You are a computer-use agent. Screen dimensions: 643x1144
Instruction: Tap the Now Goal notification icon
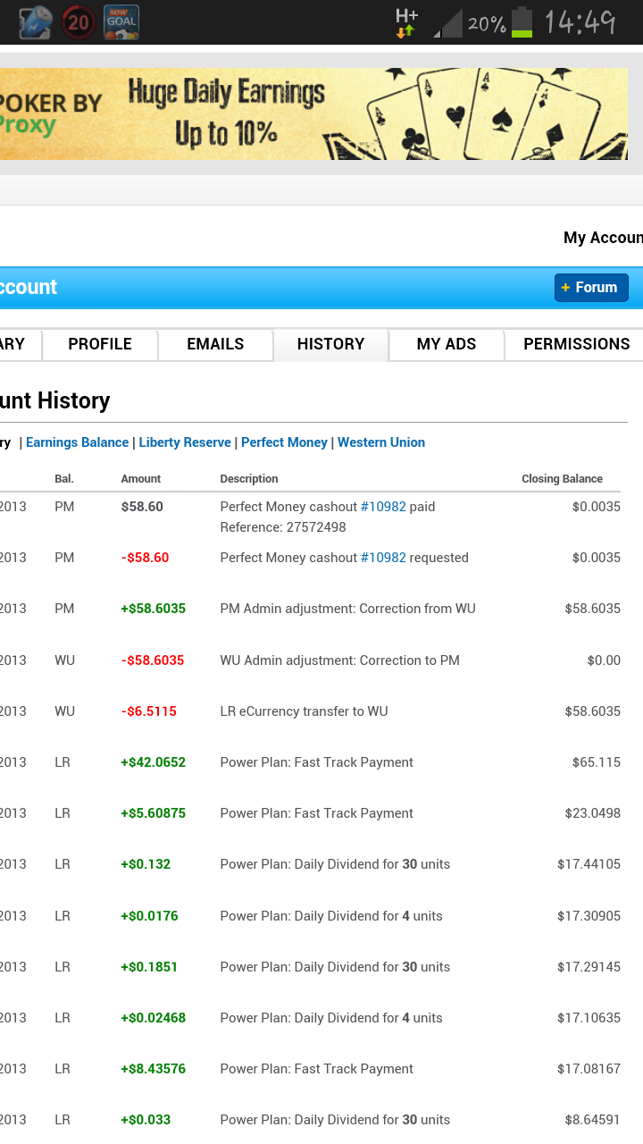(121, 22)
